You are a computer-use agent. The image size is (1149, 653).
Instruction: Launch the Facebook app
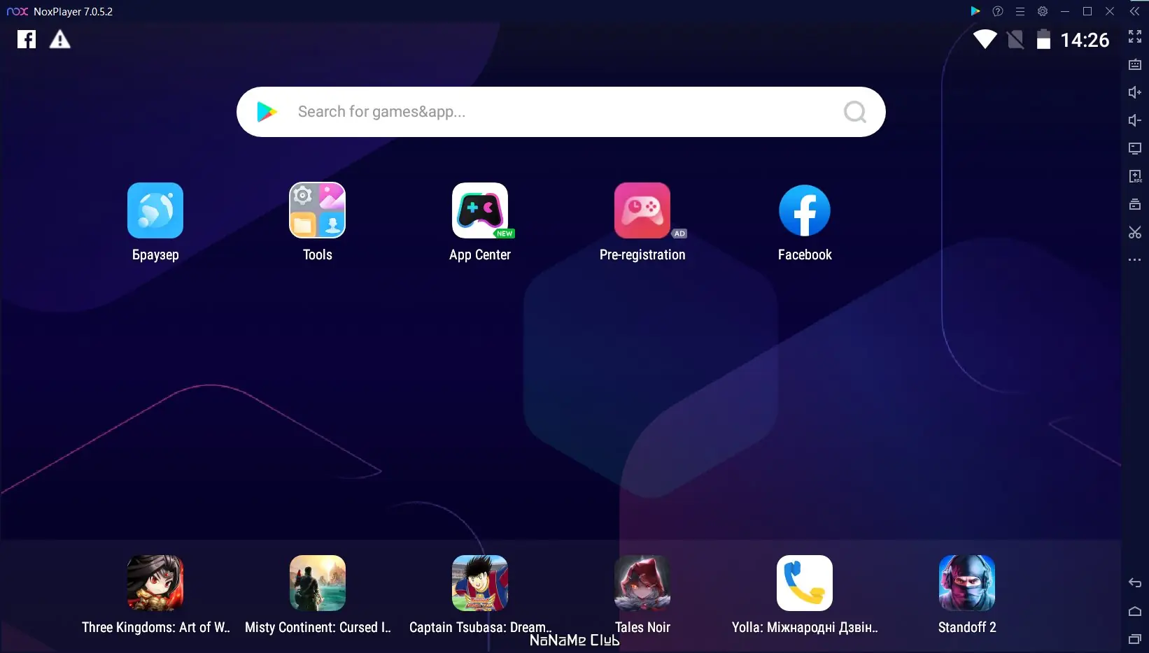click(x=805, y=210)
